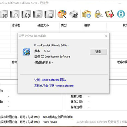The height and width of the screenshot is (127, 127).
Task: Click the 版本 5.7.0 text
Action: [x=42, y=51]
